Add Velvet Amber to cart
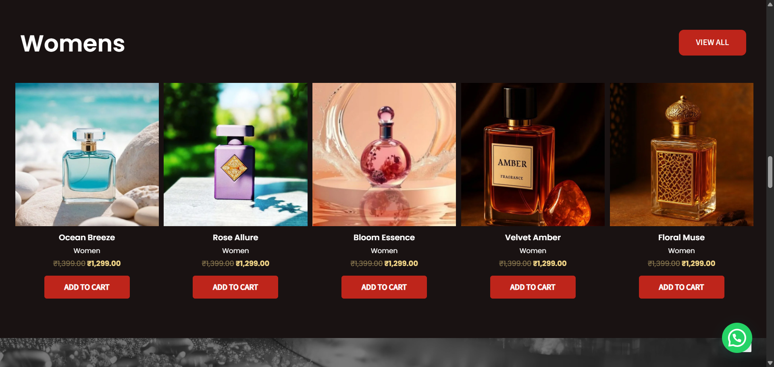Screen dimensions: 774x367 [x=533, y=287]
